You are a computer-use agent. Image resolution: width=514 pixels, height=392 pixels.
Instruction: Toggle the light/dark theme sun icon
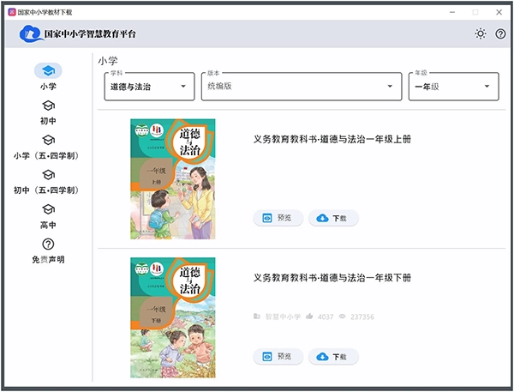coord(481,34)
